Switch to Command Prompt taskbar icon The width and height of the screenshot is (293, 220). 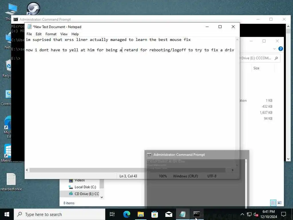(x=197, y=214)
